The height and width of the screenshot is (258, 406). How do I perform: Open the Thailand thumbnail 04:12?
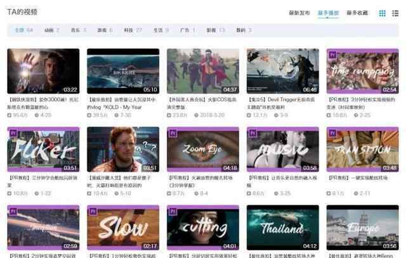(283, 228)
